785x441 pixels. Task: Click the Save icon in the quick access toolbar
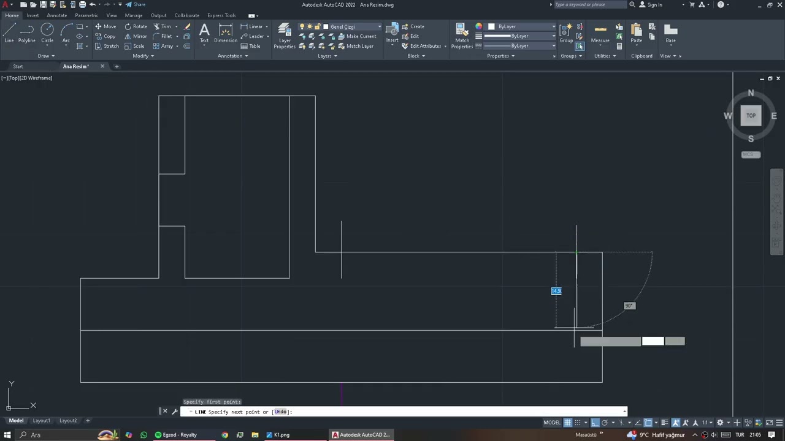pyautogui.click(x=43, y=4)
